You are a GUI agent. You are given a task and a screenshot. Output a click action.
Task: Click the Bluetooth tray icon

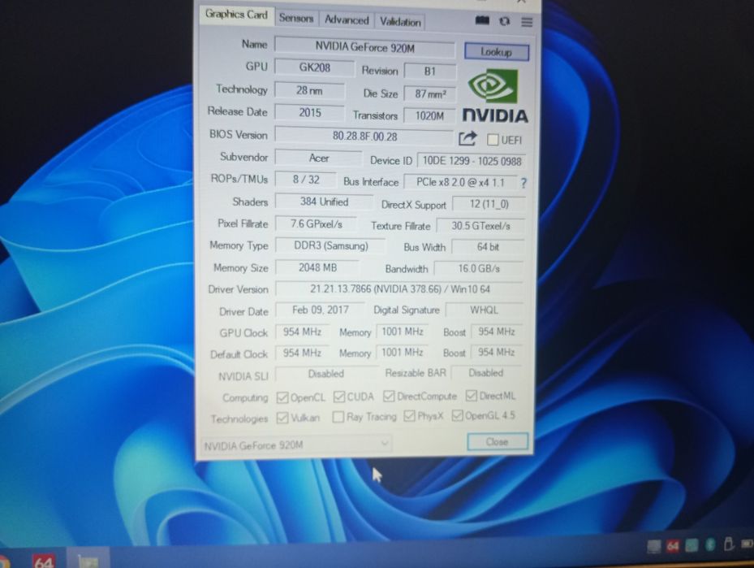[710, 545]
